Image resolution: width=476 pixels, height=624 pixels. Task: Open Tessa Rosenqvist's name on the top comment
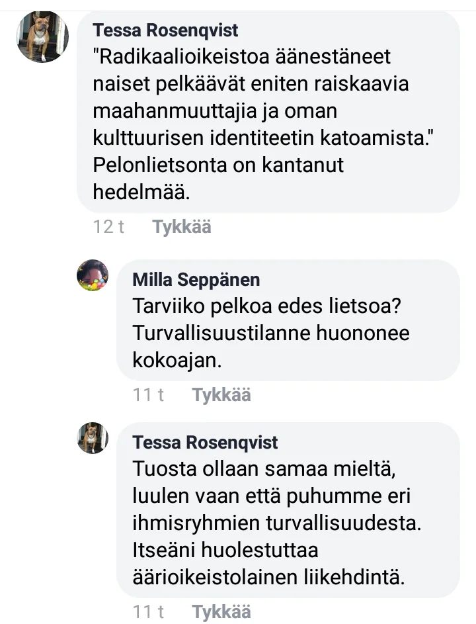[x=165, y=30]
